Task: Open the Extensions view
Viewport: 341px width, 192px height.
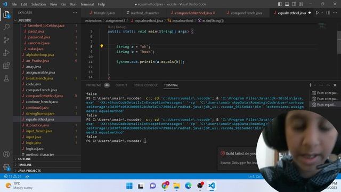Action: (6, 66)
